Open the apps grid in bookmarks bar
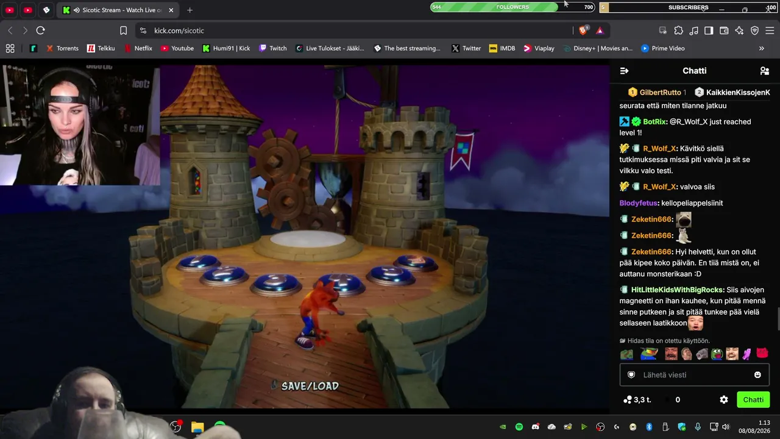Image resolution: width=780 pixels, height=439 pixels. [10, 48]
